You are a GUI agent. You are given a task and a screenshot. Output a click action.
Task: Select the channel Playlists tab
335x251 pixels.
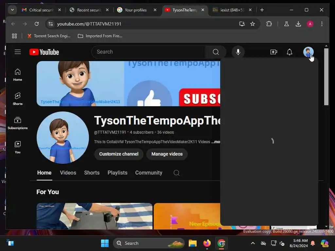pos(117,173)
